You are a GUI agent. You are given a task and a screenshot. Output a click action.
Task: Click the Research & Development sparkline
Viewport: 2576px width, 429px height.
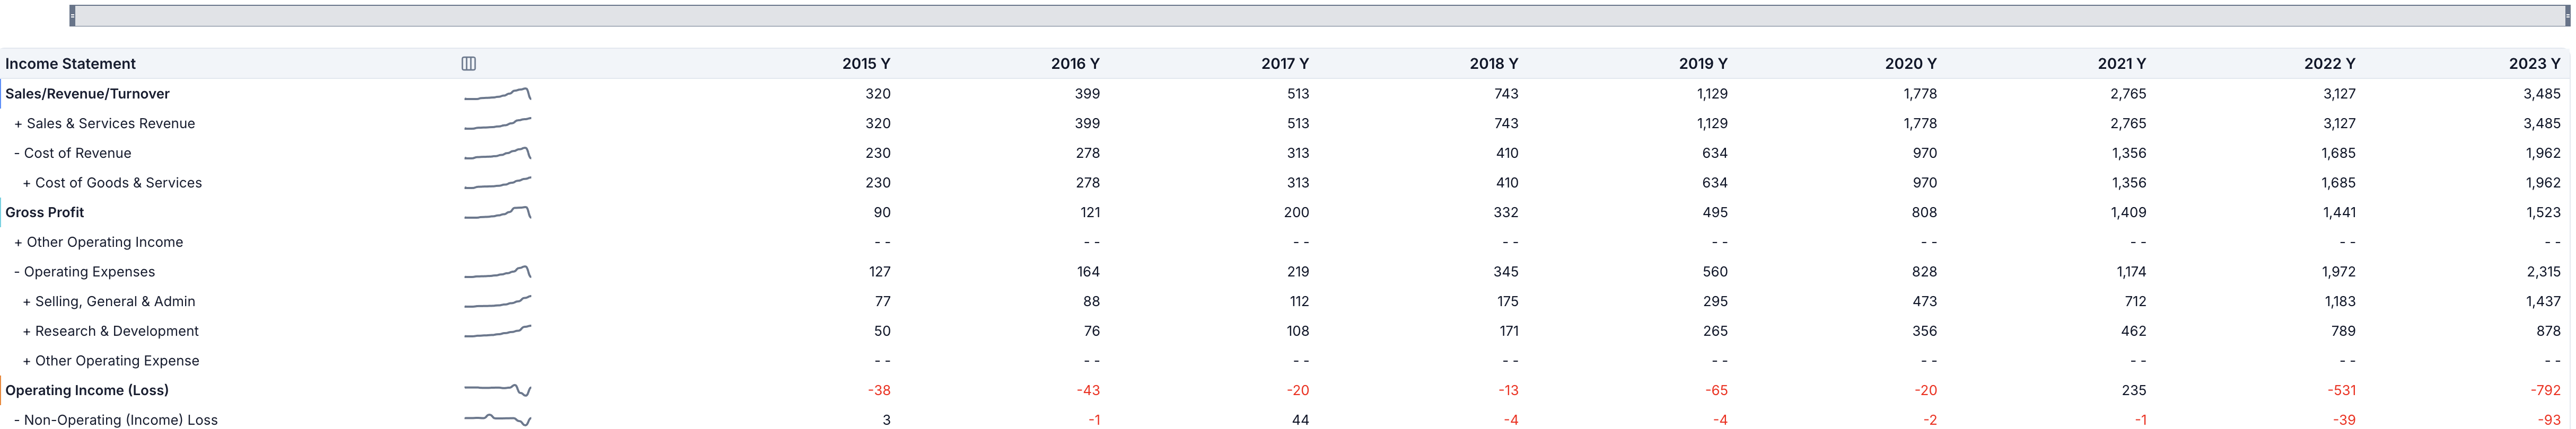click(x=497, y=331)
